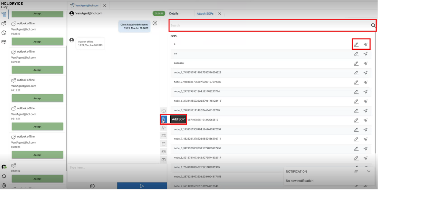The width and height of the screenshot is (436, 206).
Task: Send SOP node_5_2773796551264
Action: pyautogui.click(x=366, y=92)
